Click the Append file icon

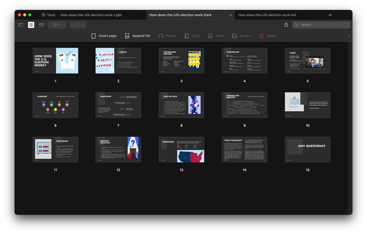tap(127, 36)
